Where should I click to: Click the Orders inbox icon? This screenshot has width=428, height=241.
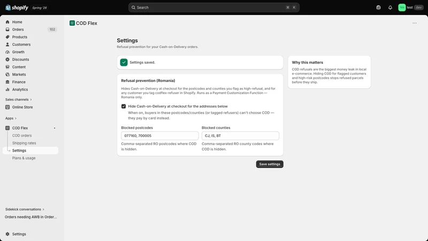click(7, 29)
